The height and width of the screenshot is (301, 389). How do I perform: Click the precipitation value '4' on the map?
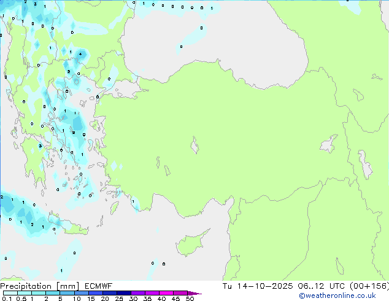pos(80,54)
